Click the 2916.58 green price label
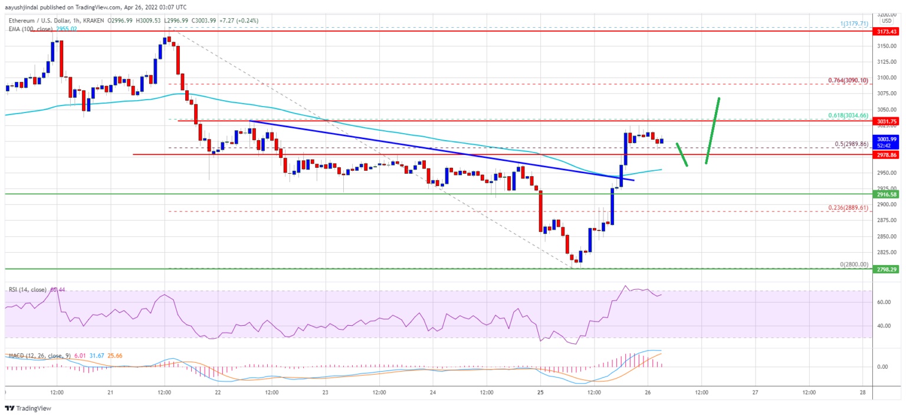The height and width of the screenshot is (417, 906). 887,194
